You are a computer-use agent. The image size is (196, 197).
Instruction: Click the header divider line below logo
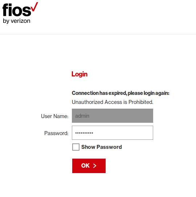coord(98,34)
